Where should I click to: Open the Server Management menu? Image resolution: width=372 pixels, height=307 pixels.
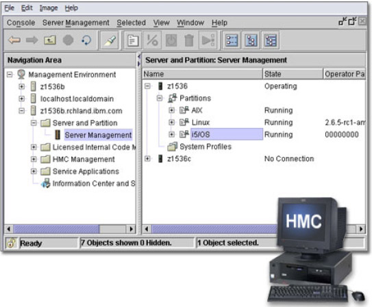point(75,23)
